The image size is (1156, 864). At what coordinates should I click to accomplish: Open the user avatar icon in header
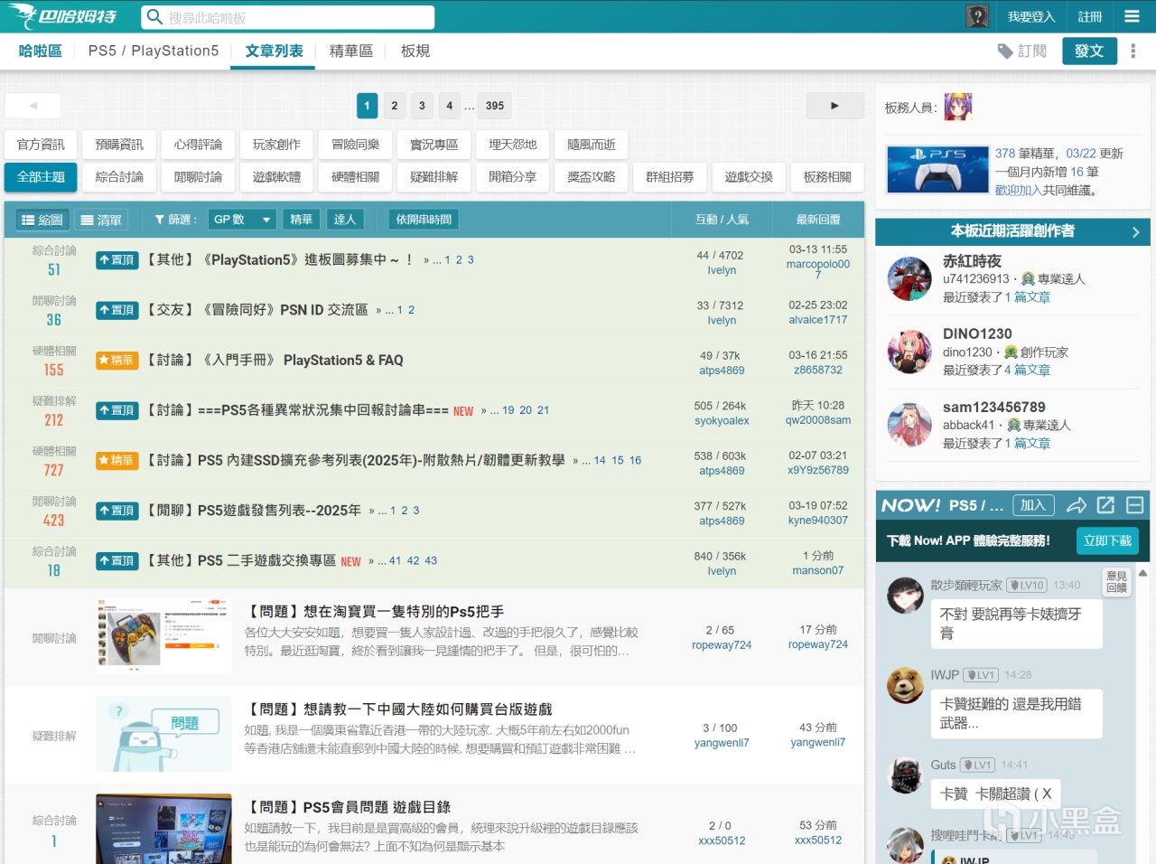[977, 16]
